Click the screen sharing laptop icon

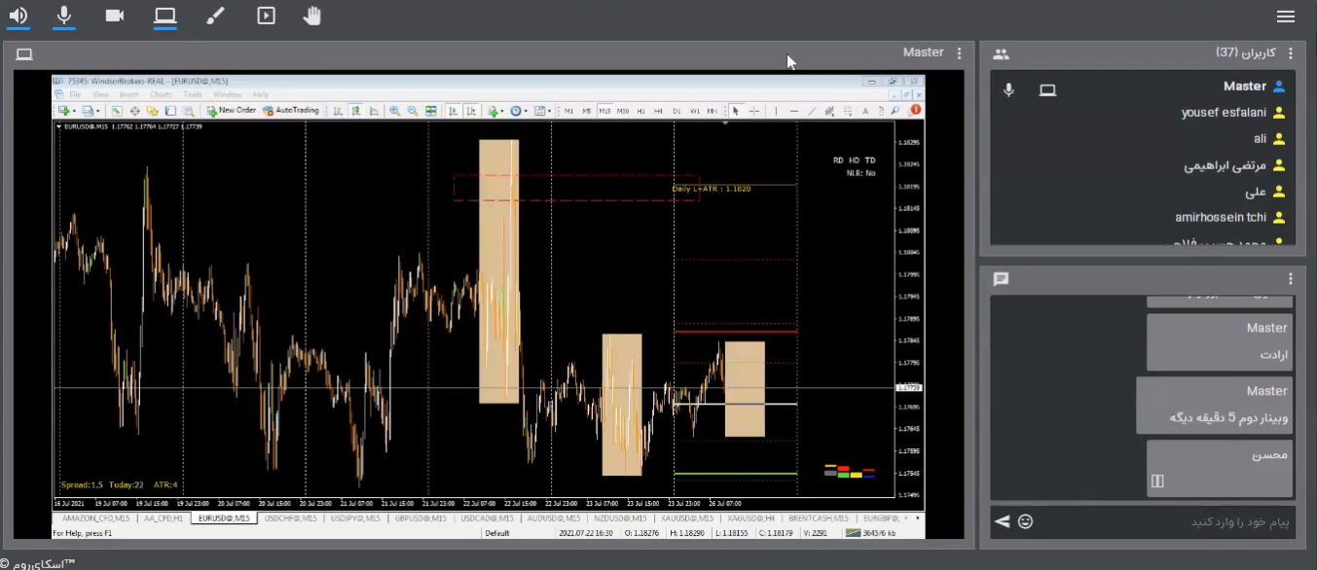[x=165, y=16]
